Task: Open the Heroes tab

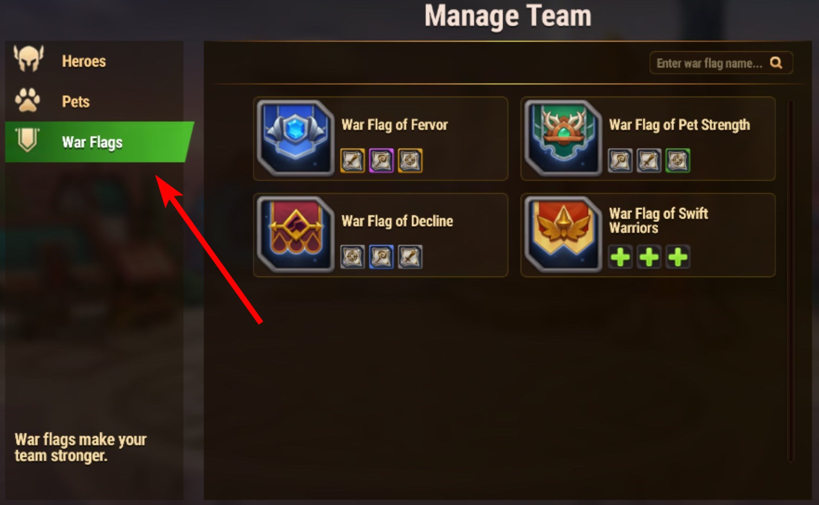Action: point(95,61)
